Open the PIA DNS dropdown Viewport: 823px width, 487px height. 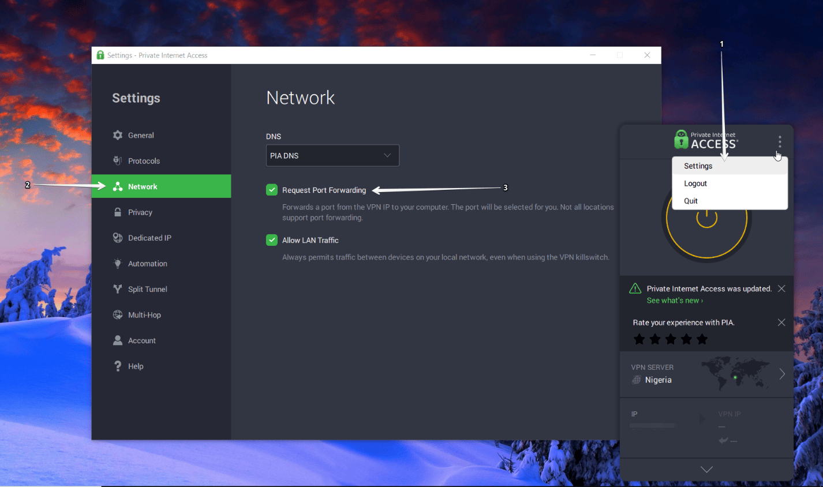pos(332,155)
